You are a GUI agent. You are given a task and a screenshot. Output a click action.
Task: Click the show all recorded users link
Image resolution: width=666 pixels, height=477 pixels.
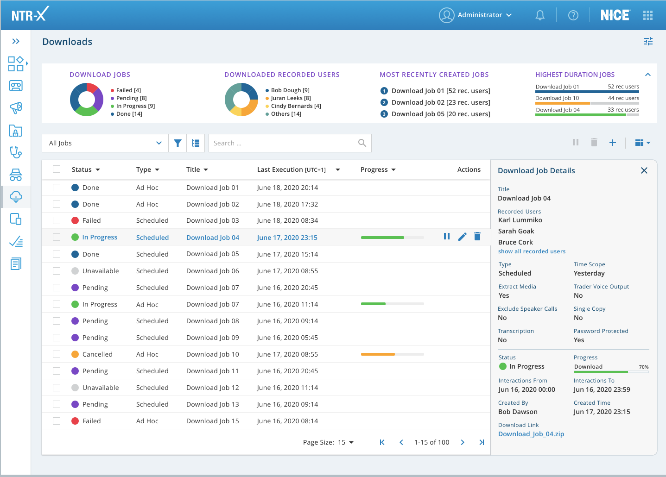pos(532,251)
